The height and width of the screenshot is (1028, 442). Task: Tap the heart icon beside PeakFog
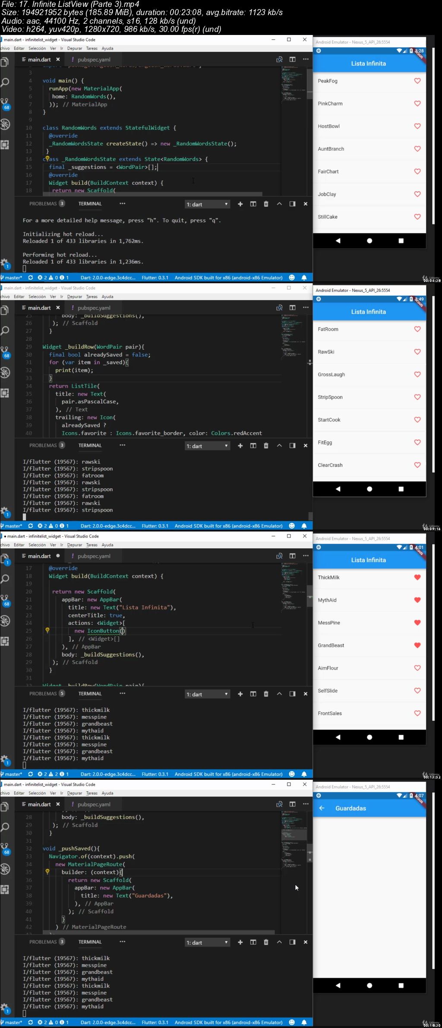pyautogui.click(x=417, y=81)
